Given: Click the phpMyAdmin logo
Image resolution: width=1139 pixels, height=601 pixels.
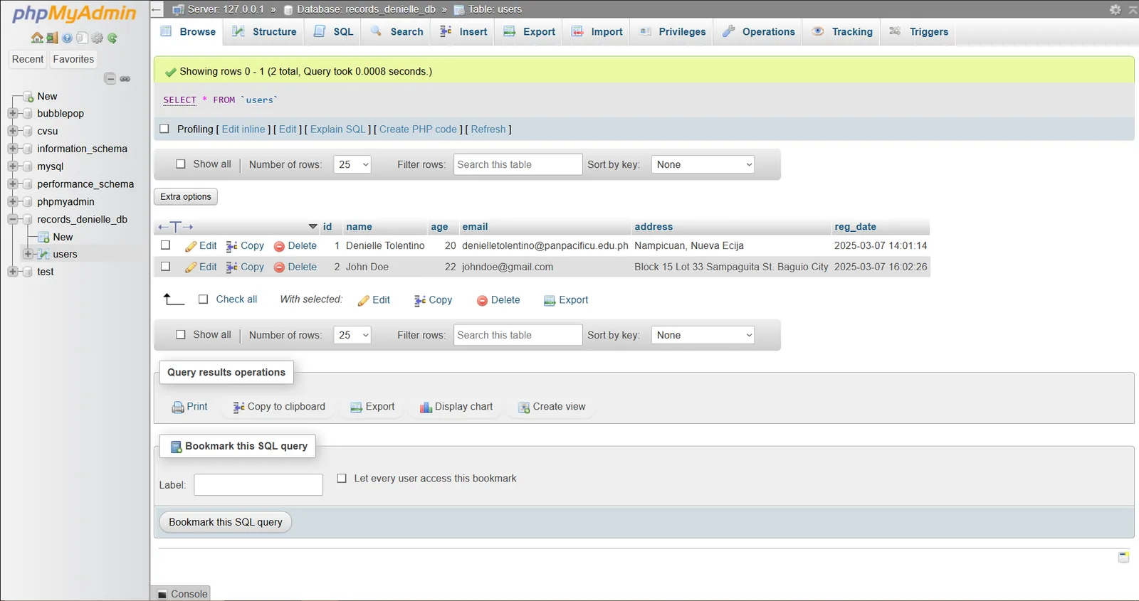Looking at the screenshot, I should tap(74, 14).
